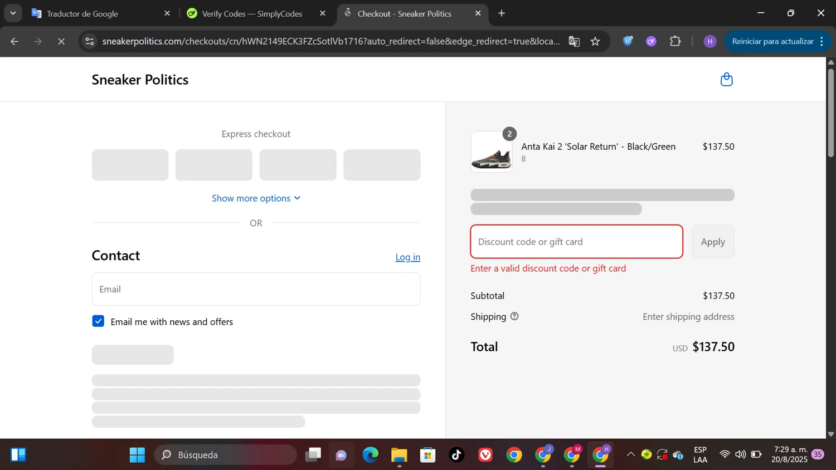This screenshot has height=470, width=836.
Task: Focus the Email input field
Action: pos(256,289)
